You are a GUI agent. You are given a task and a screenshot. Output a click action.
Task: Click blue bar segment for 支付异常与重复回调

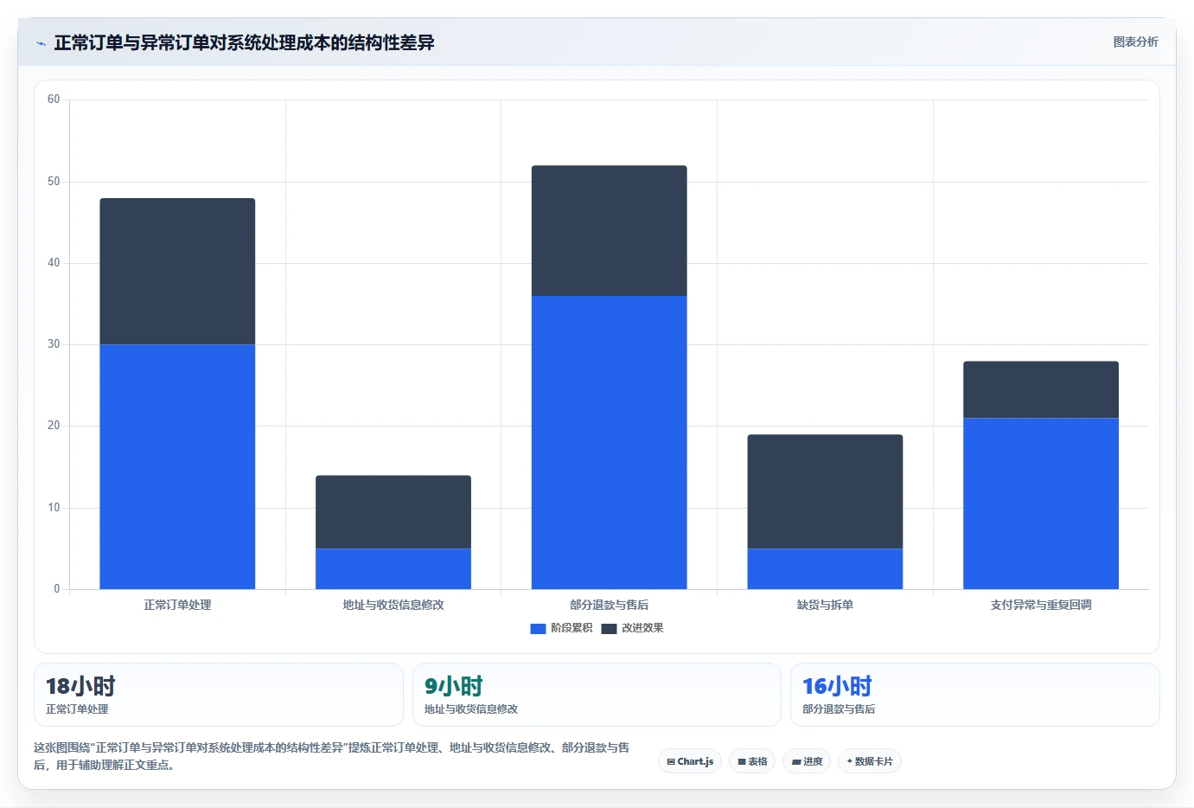[x=1041, y=503]
